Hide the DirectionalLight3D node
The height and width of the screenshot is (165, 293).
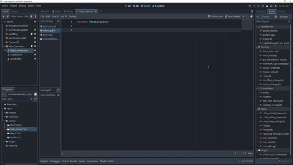coord(35,30)
